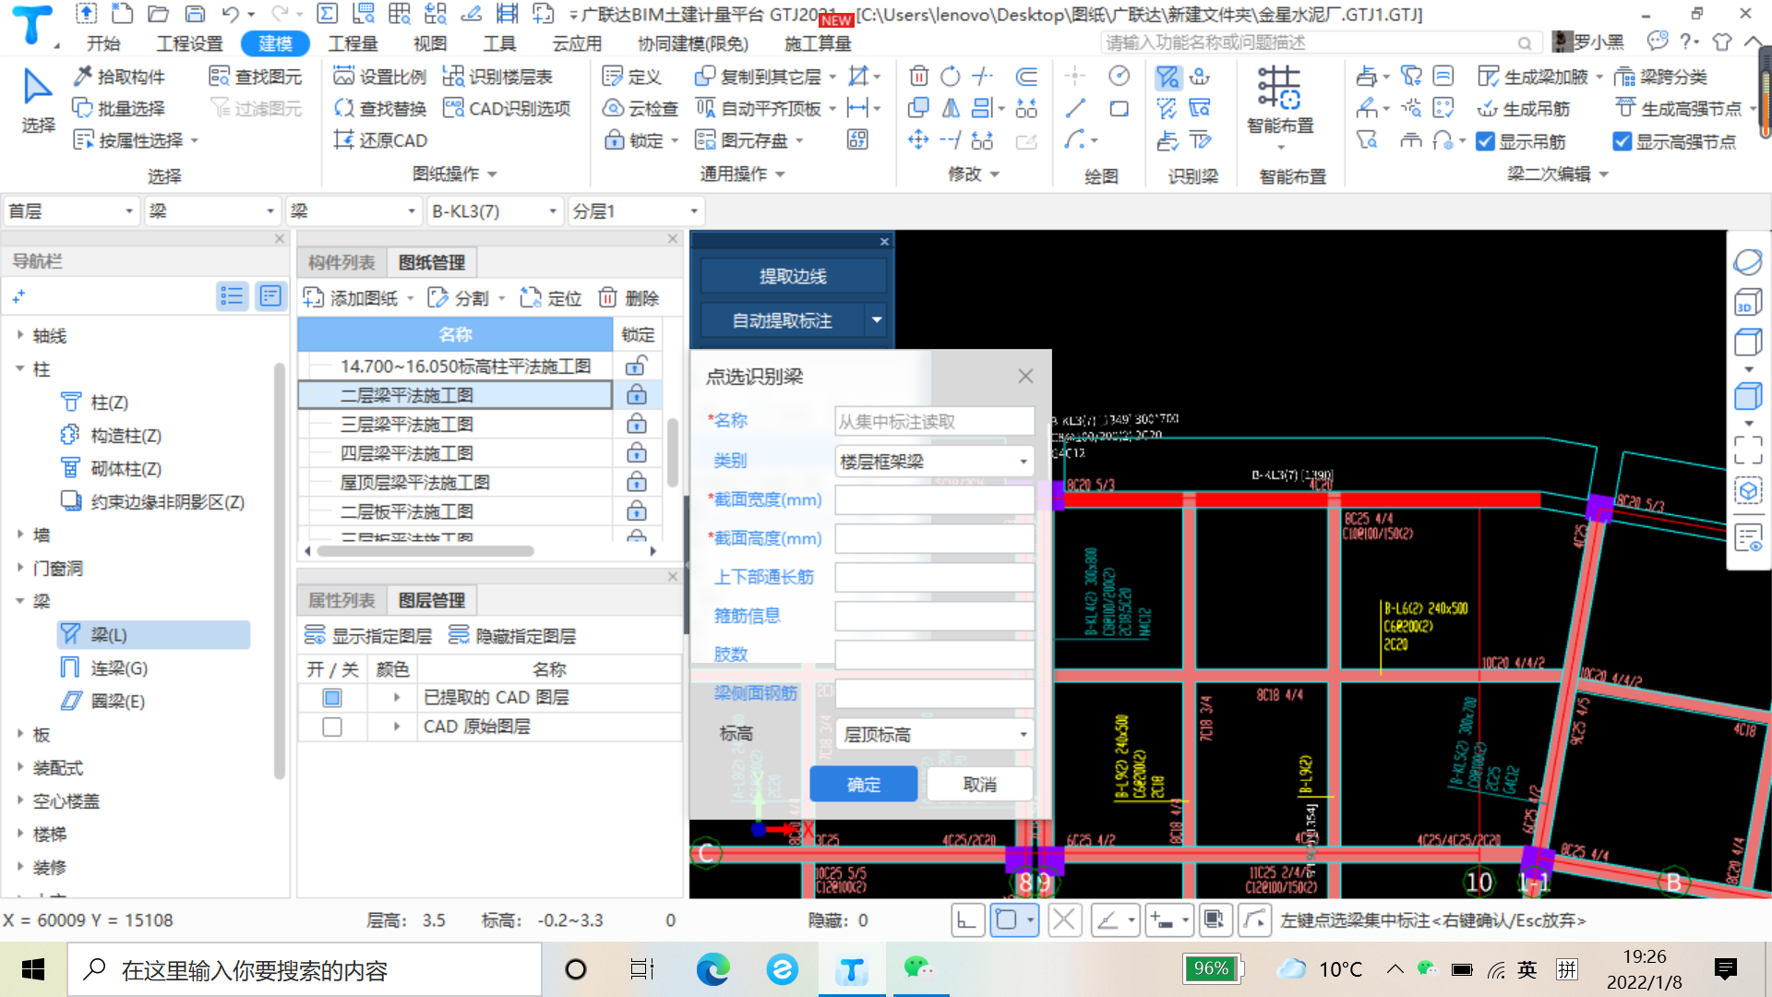Image resolution: width=1772 pixels, height=997 pixels.
Task: Open the 工程量 ribbon tab
Action: pos(353,43)
